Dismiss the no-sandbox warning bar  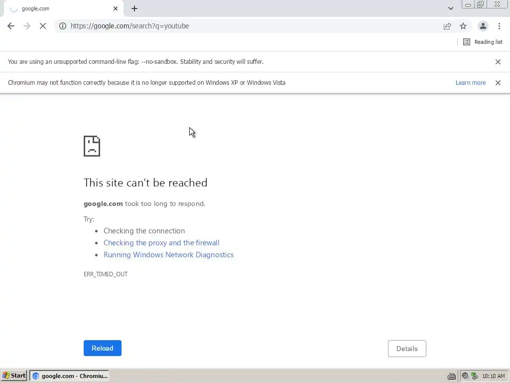[x=498, y=62]
